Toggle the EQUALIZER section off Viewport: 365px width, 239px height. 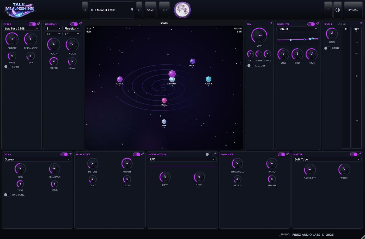311,24
